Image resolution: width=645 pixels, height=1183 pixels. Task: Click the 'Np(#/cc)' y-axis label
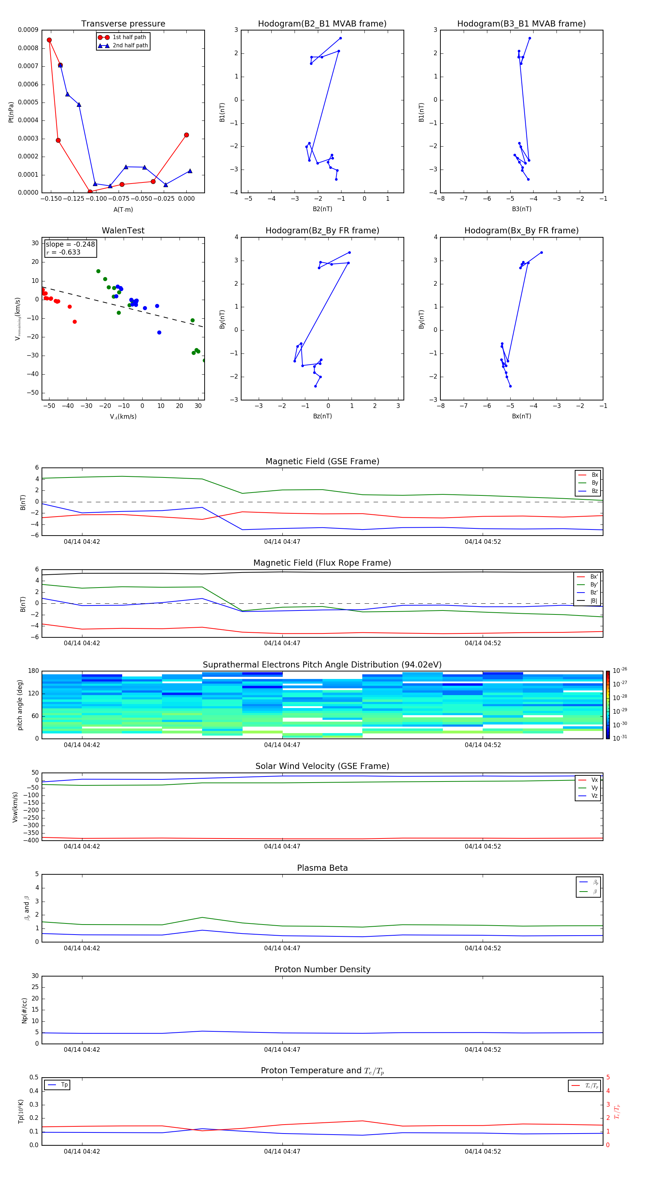24,1010
